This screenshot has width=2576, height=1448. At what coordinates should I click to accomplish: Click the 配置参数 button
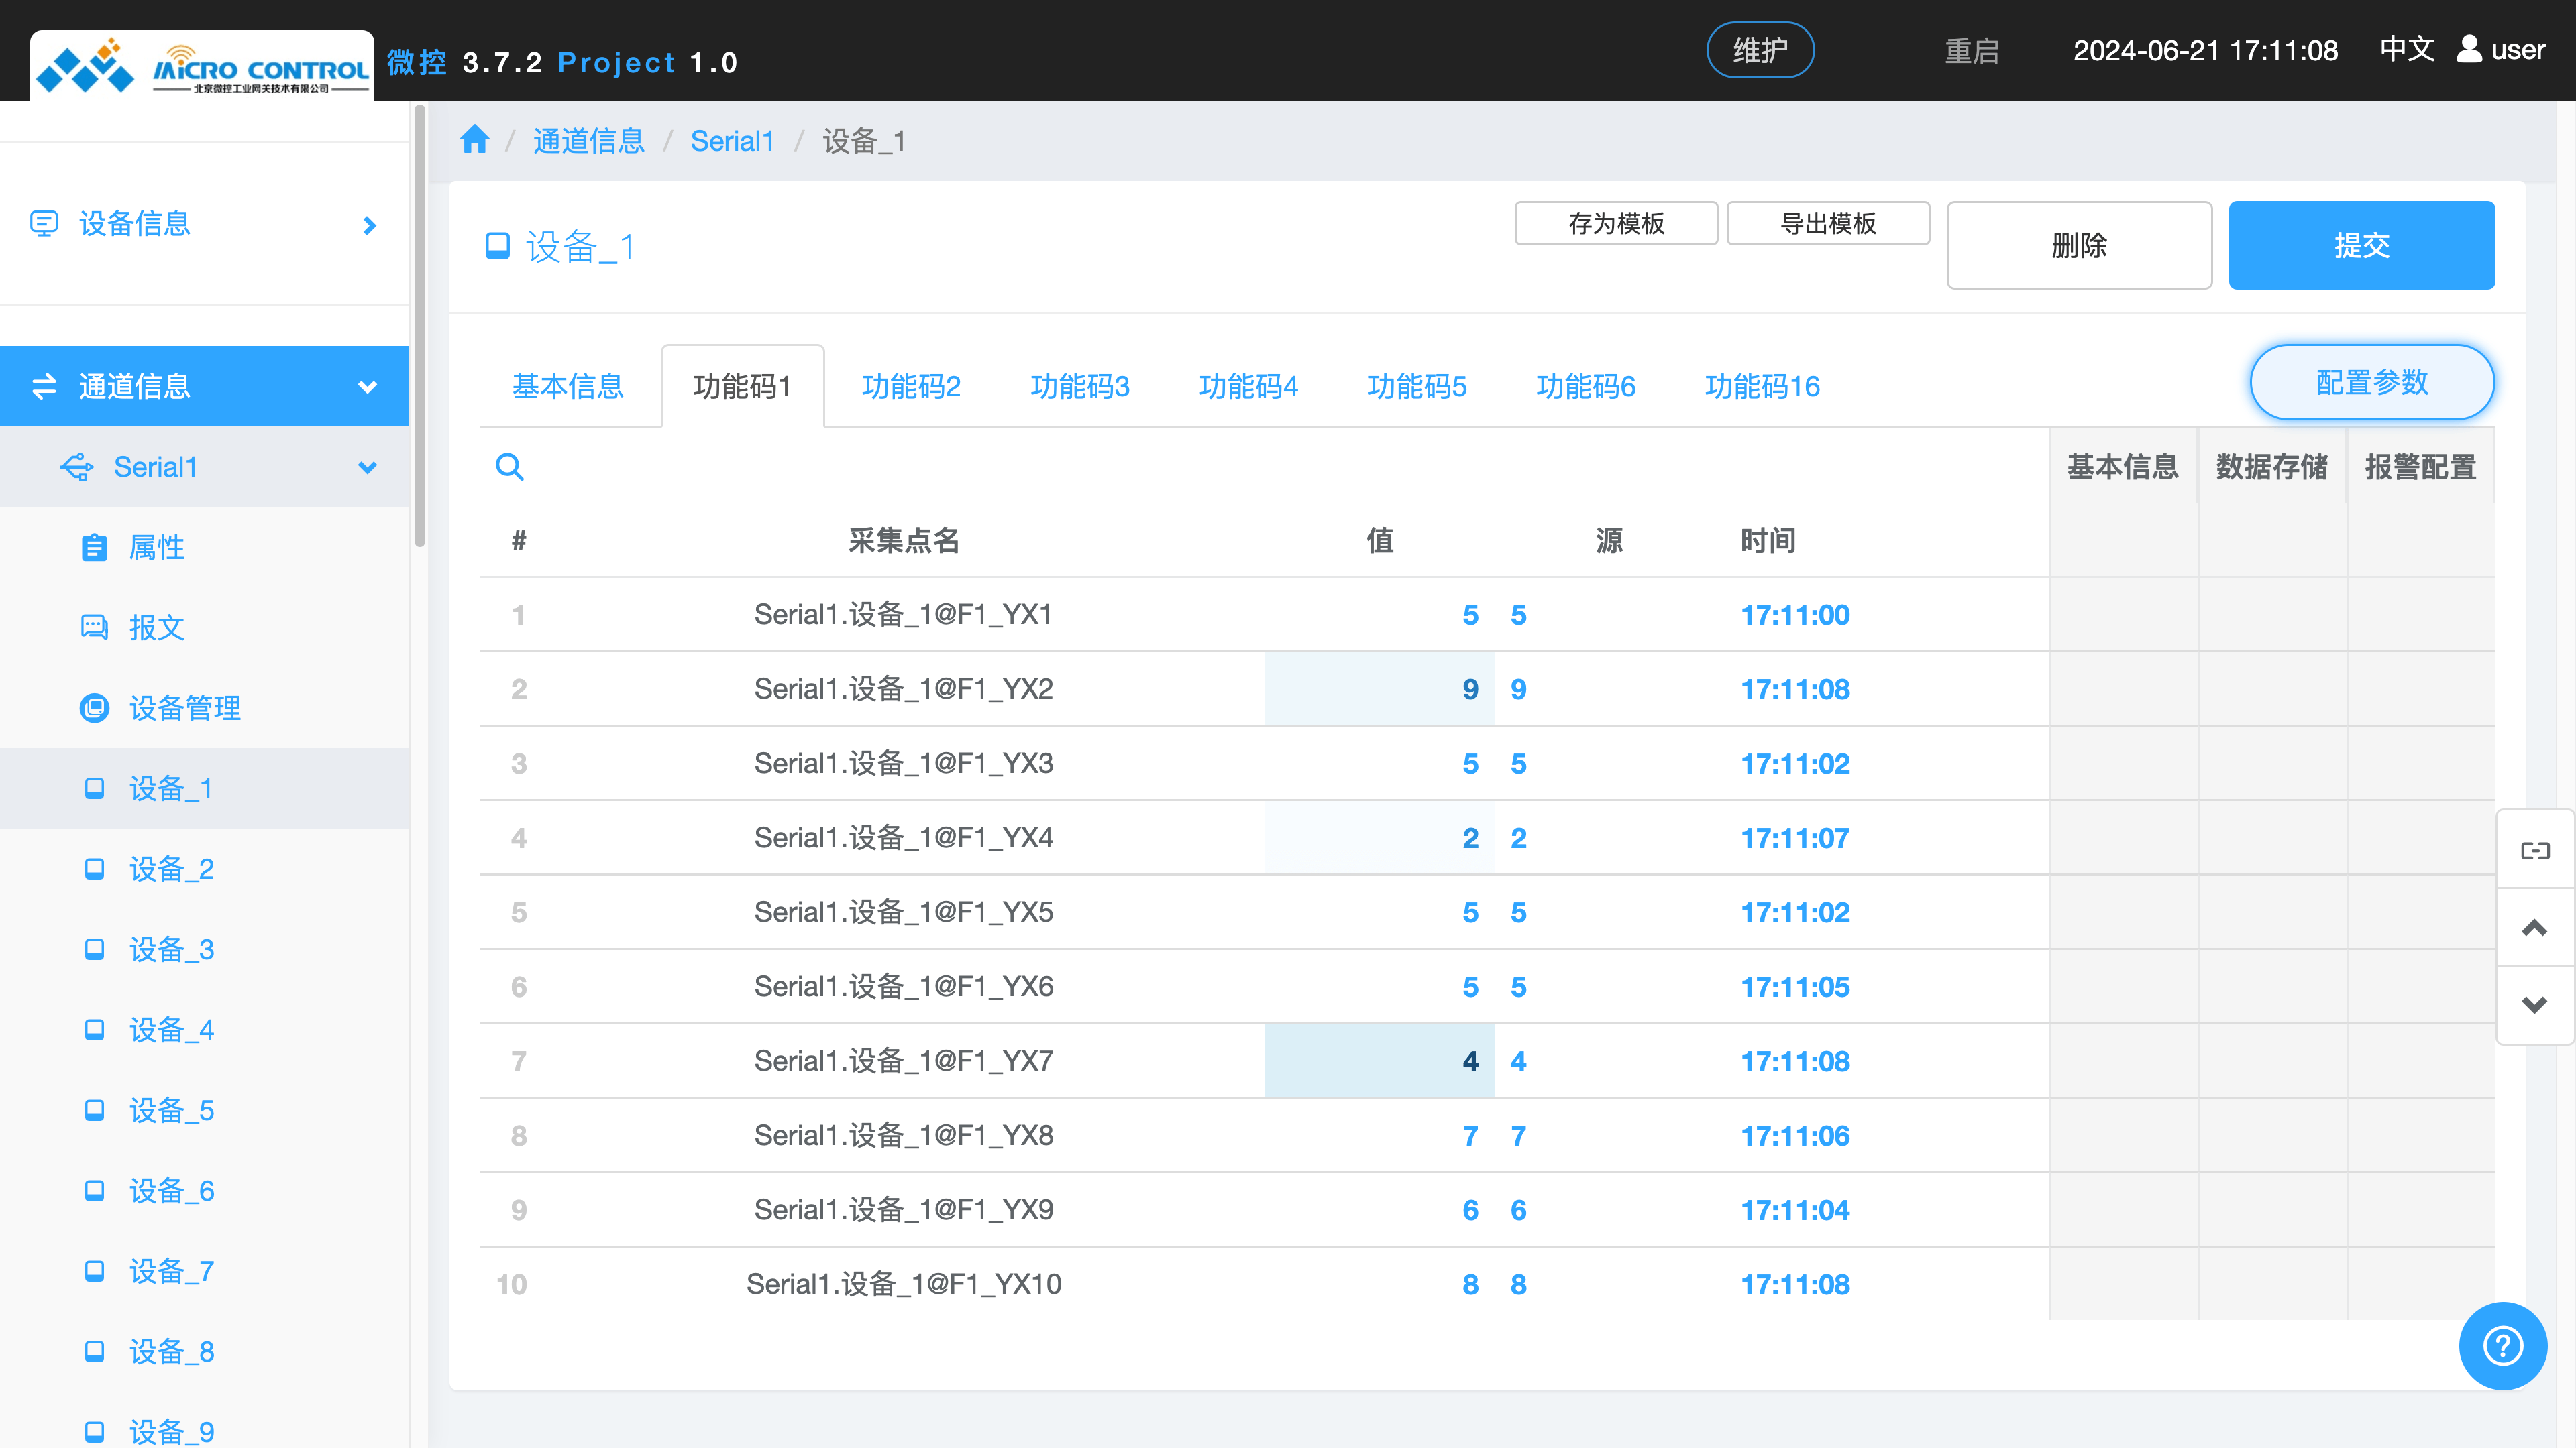[2372, 383]
